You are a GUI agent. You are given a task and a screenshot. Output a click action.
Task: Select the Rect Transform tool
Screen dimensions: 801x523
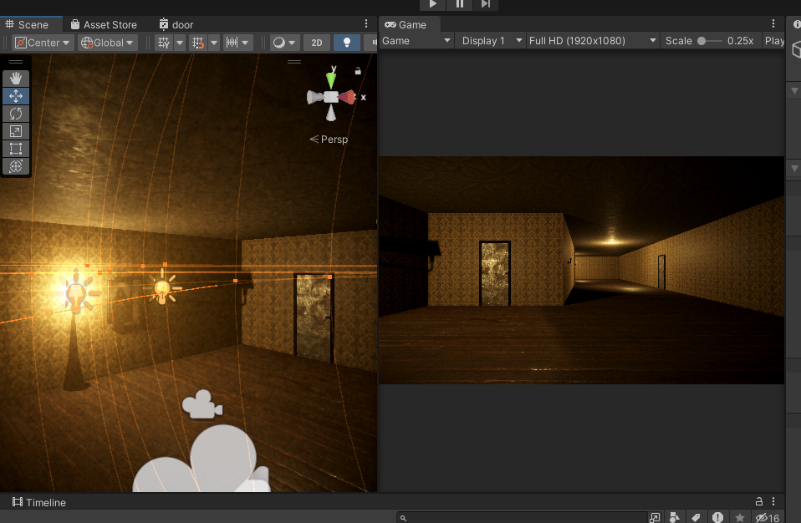(16, 149)
